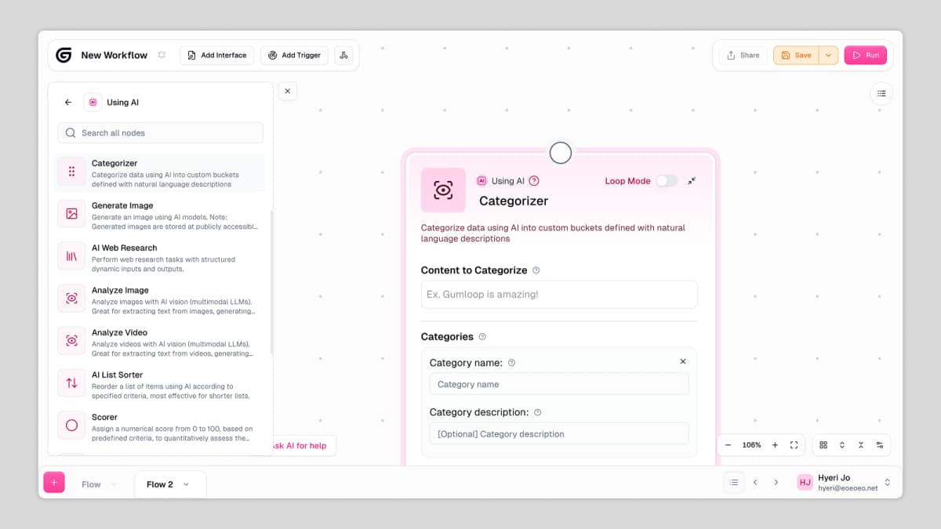Click the node connector circle above Categorizer
Image resolution: width=941 pixels, height=529 pixels.
click(560, 152)
